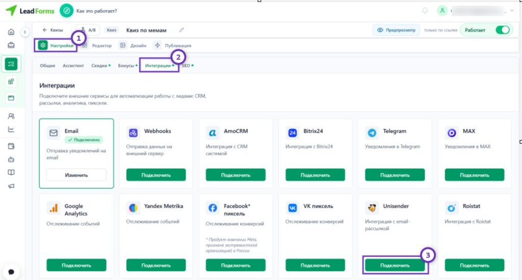
Task: Click the user avatar icon
Action: click(442, 11)
